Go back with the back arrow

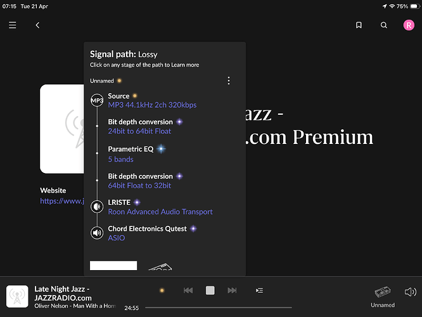[37, 25]
